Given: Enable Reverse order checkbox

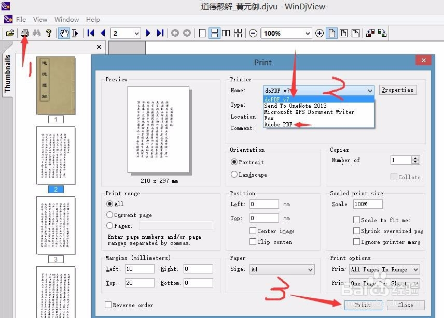Looking at the screenshot, I should pyautogui.click(x=108, y=305).
